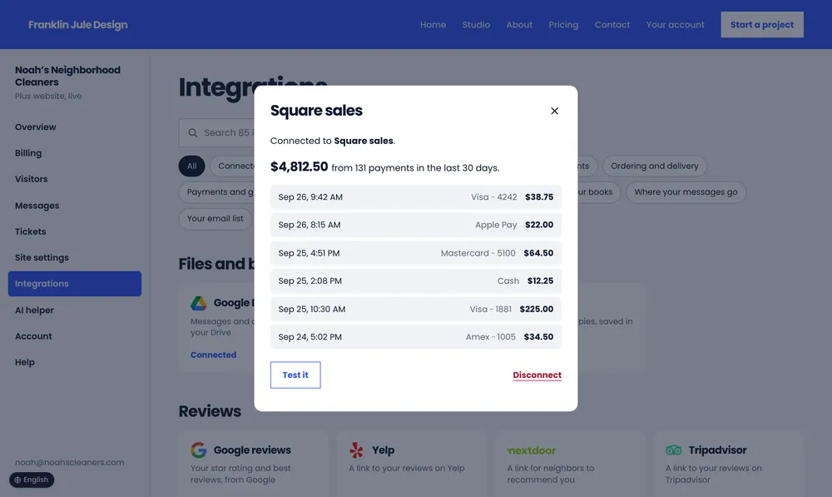Click the Search 85 integrations field
This screenshot has height=497, width=832.
tap(217, 132)
